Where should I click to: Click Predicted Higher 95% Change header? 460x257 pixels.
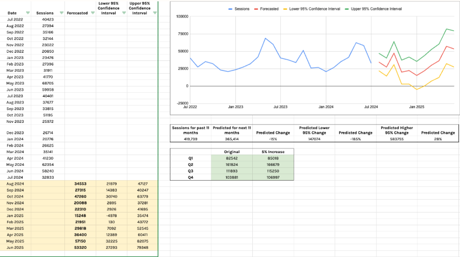pyautogui.click(x=397, y=130)
